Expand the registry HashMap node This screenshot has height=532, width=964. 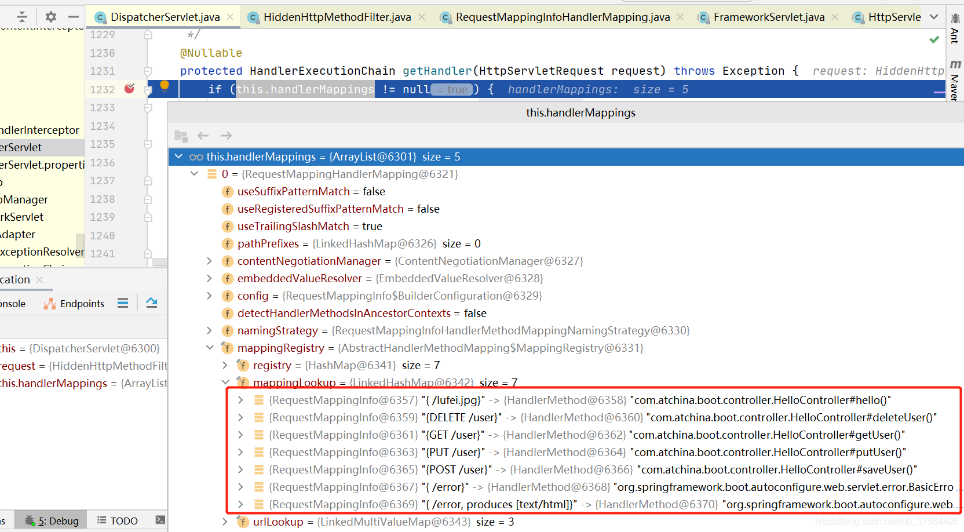coord(225,365)
